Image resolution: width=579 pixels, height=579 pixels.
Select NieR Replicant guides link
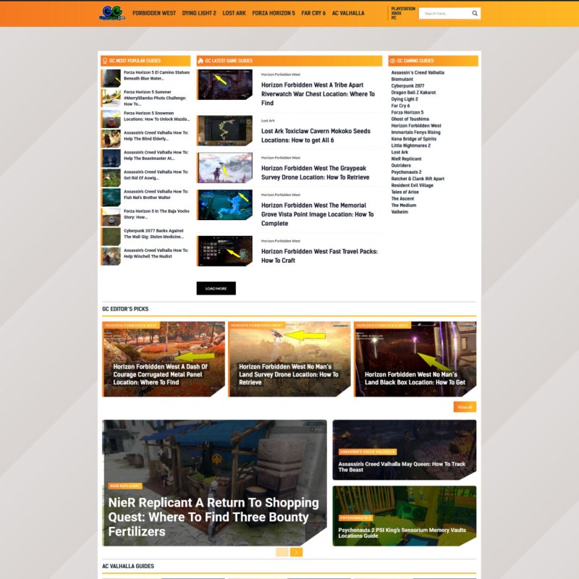coord(406,159)
